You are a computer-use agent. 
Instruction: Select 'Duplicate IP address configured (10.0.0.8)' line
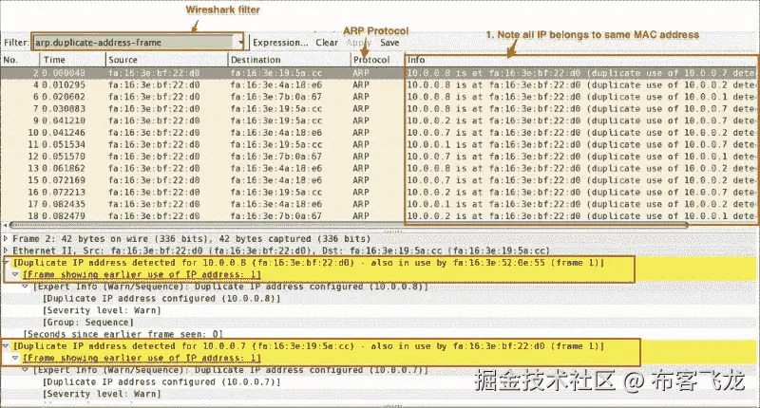161,299
